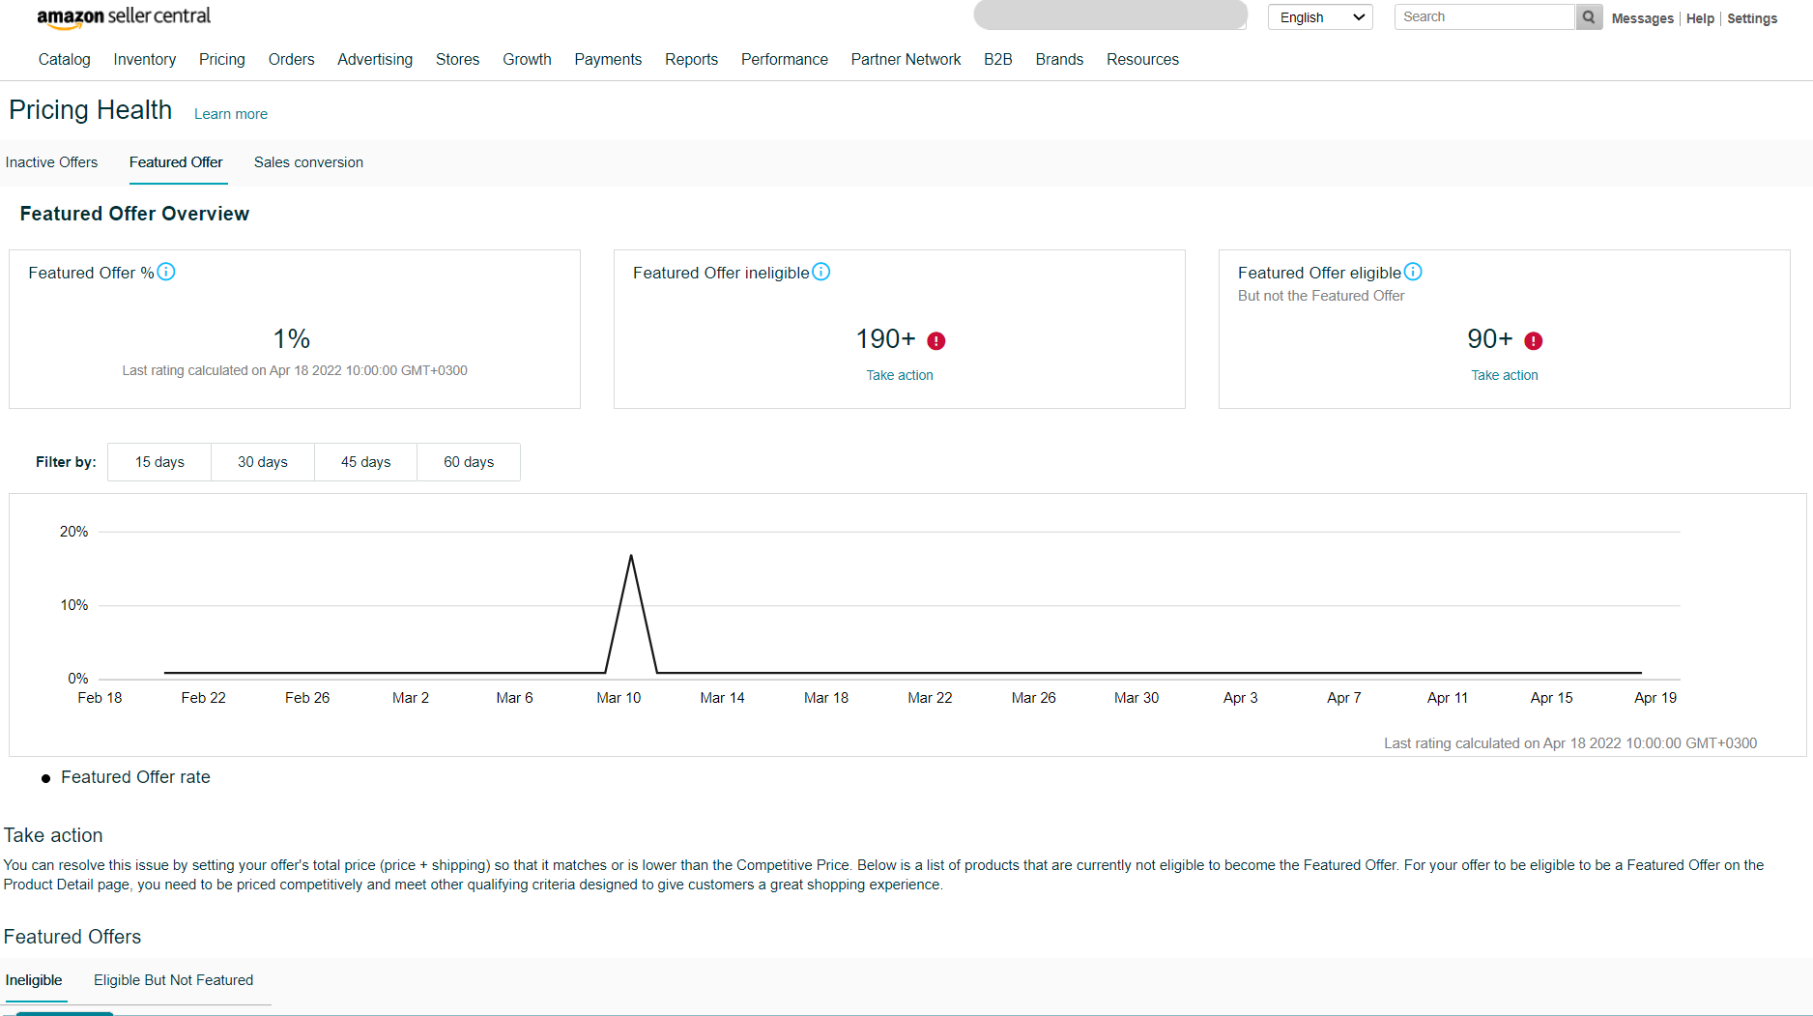Open the Featured Offer % info icon
The height and width of the screenshot is (1016, 1813).
point(166,272)
